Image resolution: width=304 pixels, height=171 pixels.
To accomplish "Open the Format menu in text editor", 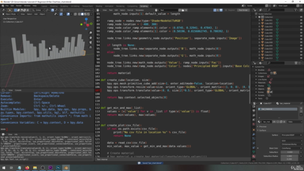I will point(130,10).
